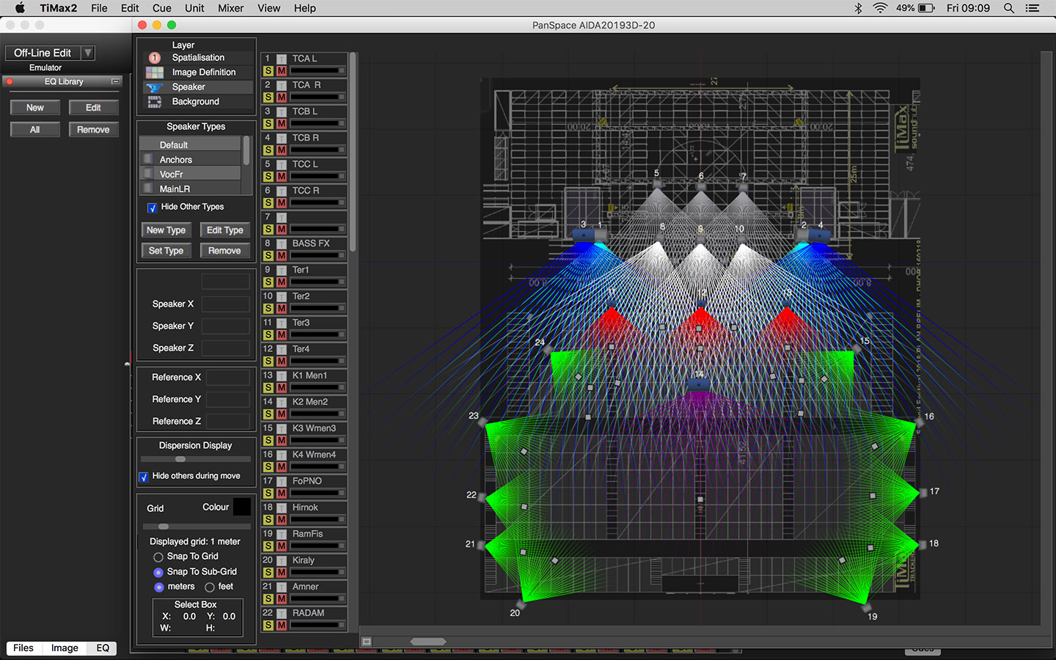Open the Off-Line Edit dropdown
The width and height of the screenshot is (1056, 660).
tap(87, 52)
